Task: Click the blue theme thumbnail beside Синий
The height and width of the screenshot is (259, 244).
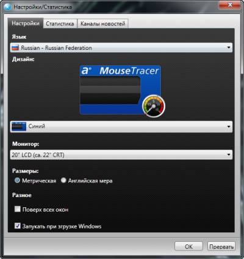Action: [x=19, y=126]
